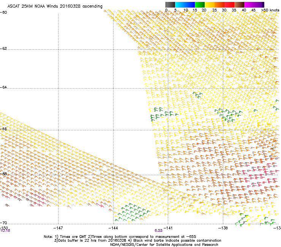Click the purple time stamp 8:55
The width and height of the screenshot is (281, 247).
tap(158, 231)
